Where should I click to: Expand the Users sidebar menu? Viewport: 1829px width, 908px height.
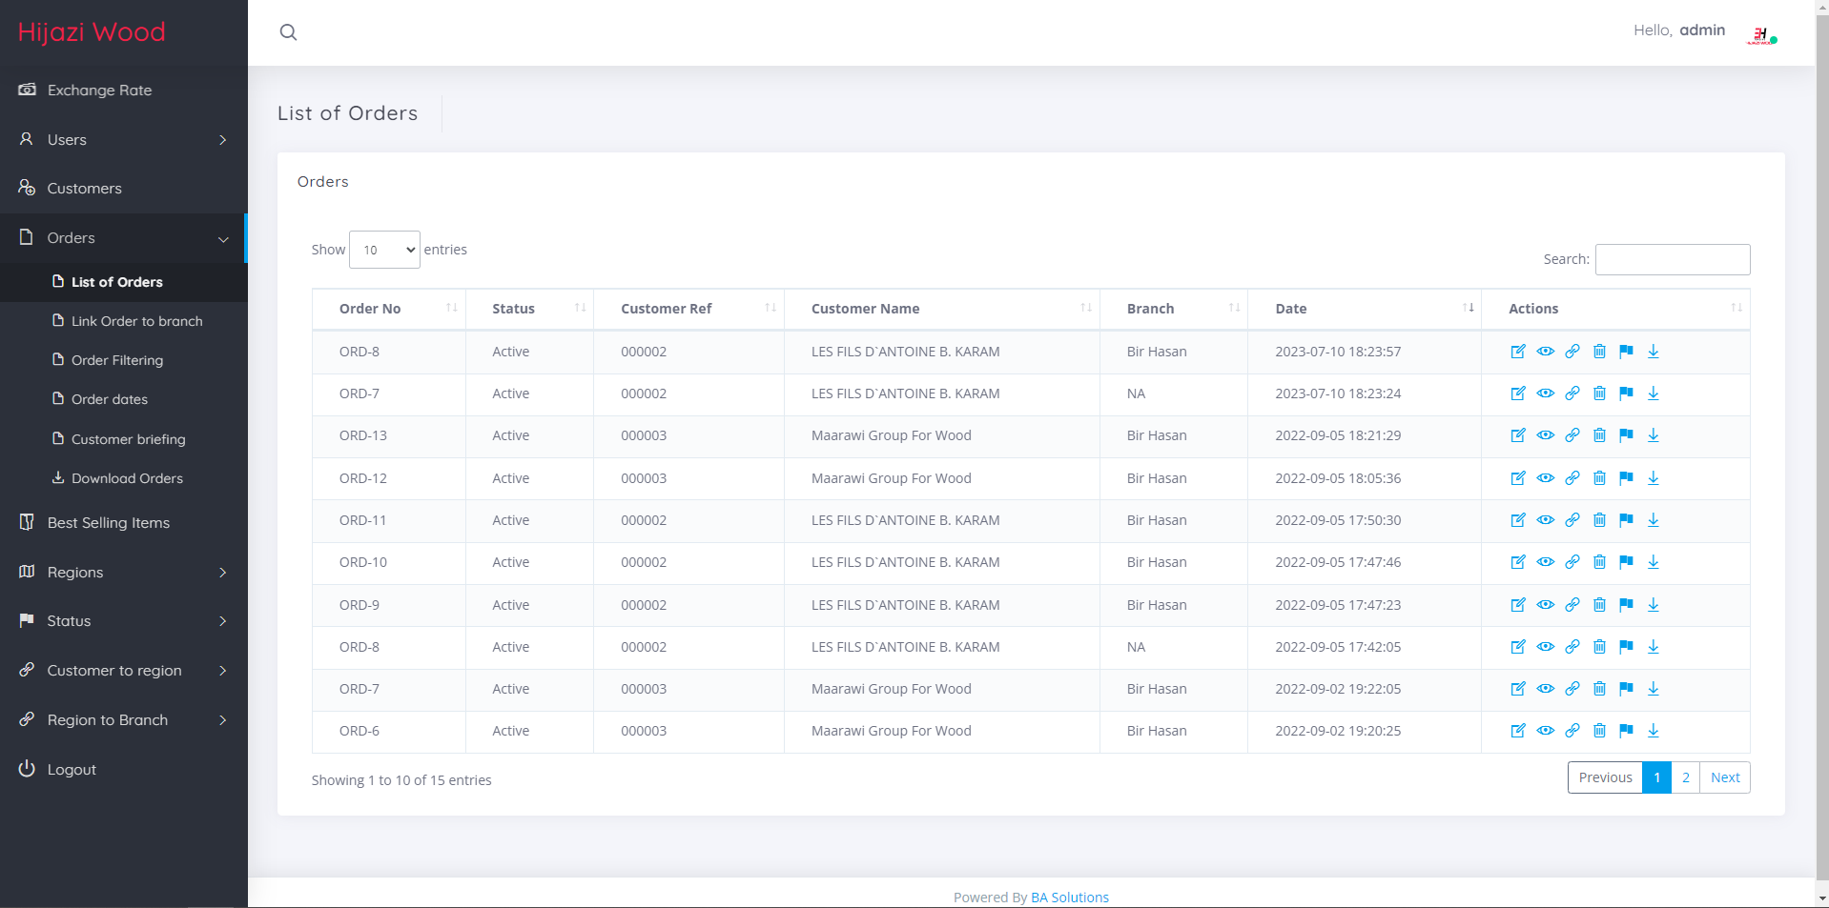[x=124, y=140]
